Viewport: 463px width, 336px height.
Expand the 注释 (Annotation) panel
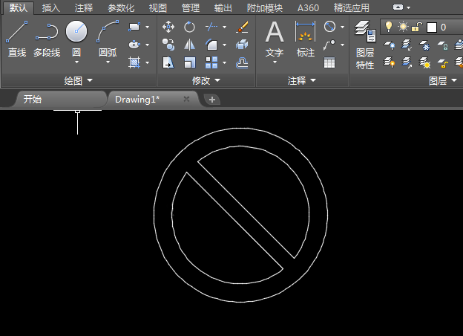[x=302, y=80]
